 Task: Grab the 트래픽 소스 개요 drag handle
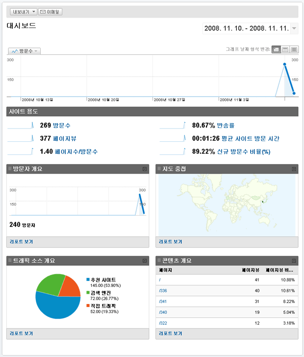click(x=10, y=260)
